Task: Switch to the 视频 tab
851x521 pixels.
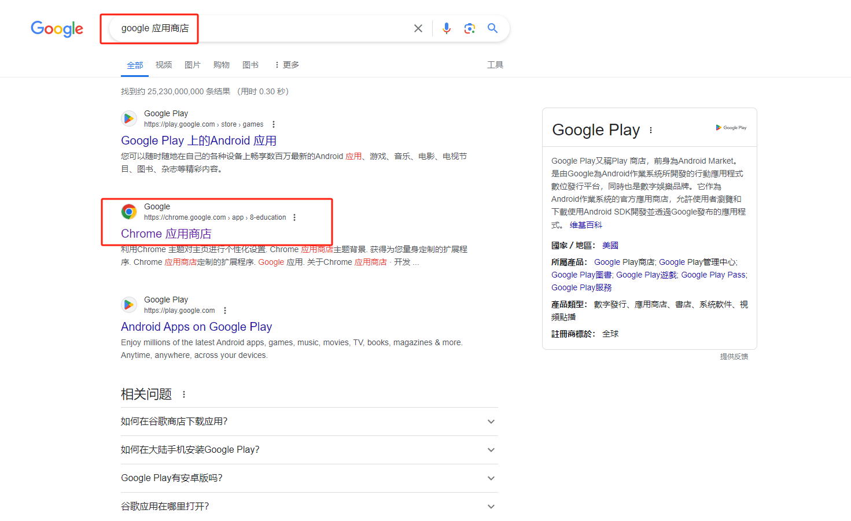Action: (164, 65)
